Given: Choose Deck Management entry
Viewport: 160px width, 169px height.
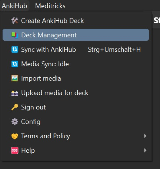Looking at the screenshot, I should (x=76, y=35).
